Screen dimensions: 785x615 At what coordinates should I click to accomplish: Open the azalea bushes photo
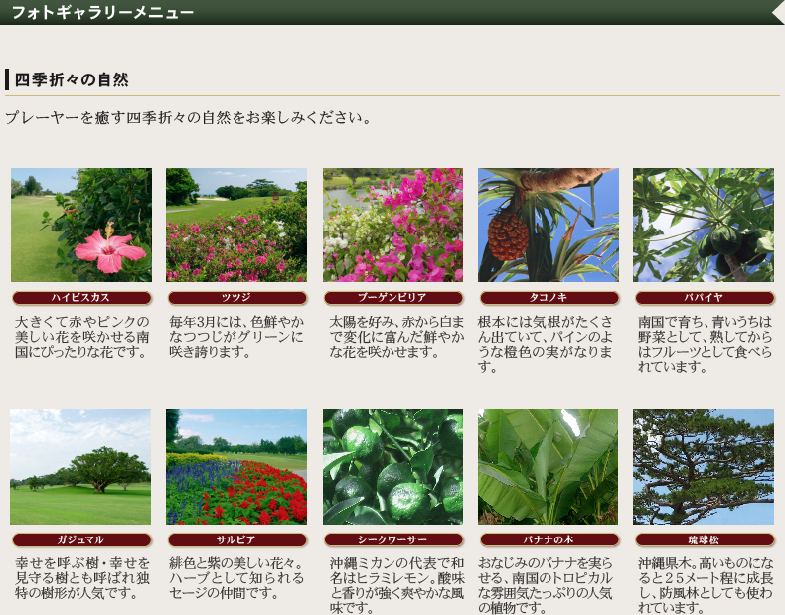click(236, 225)
